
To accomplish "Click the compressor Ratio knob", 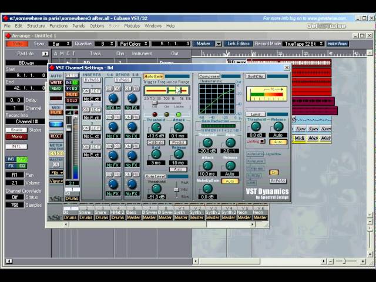I will pos(230,143).
